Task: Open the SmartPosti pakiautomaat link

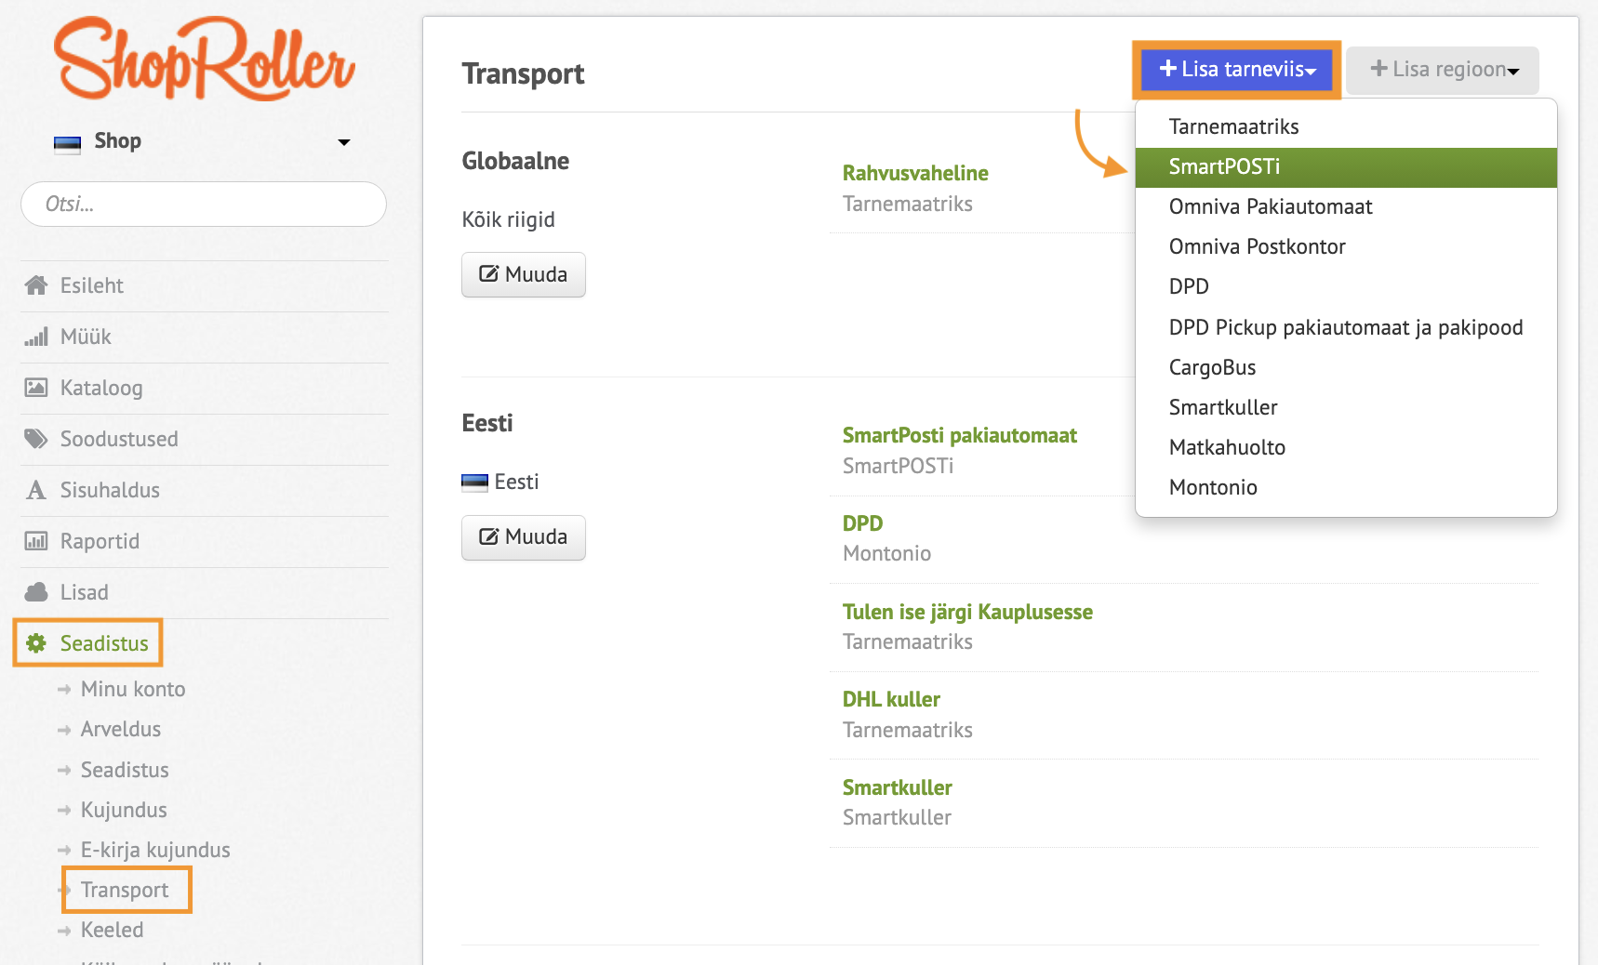Action: coord(959,435)
